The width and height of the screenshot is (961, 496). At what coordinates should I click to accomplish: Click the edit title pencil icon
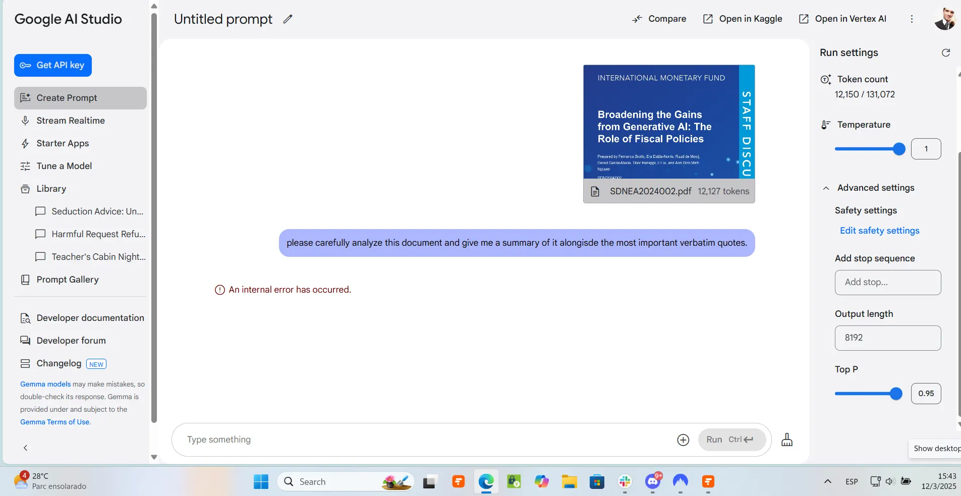pyautogui.click(x=288, y=19)
